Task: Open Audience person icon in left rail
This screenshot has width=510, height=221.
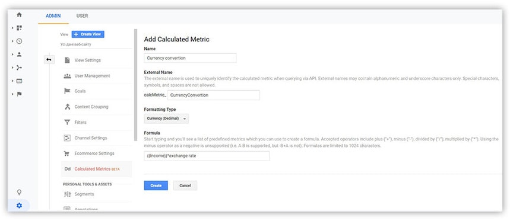Action: click(19, 55)
